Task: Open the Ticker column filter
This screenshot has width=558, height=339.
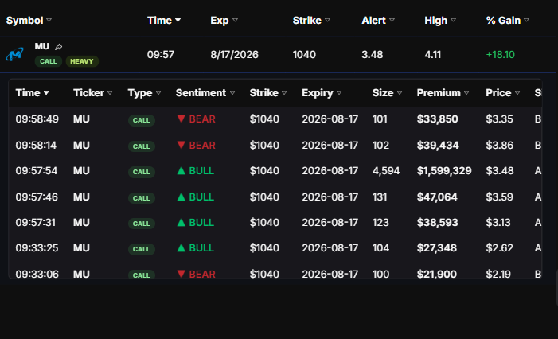Action: point(110,93)
